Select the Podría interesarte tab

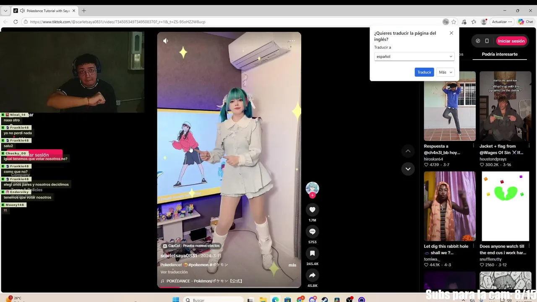pos(500,54)
